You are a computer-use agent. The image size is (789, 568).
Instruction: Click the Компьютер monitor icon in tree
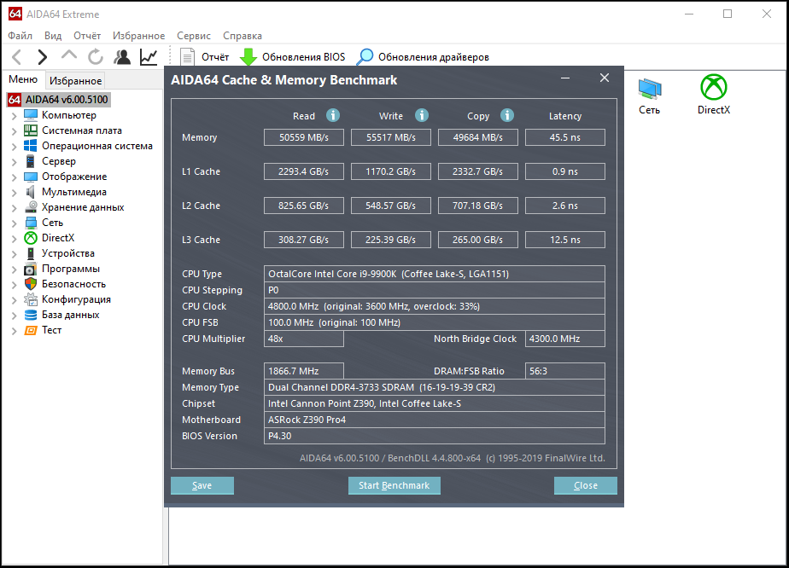click(31, 115)
